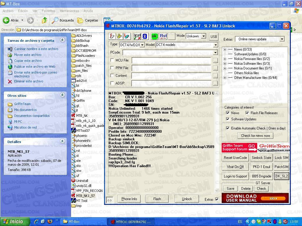This screenshot has height=226, width=302.
Task: Click the 'test' self-test toolbar icon
Action: (x=137, y=36)
